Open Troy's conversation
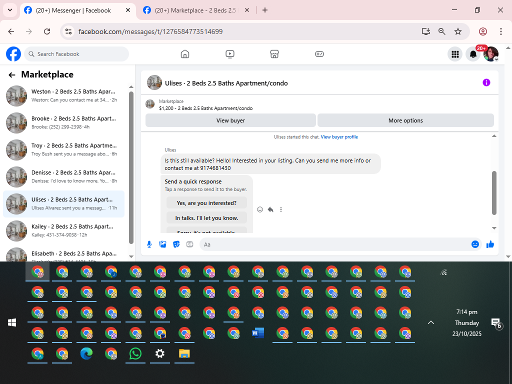The width and height of the screenshot is (512, 384). click(63, 150)
